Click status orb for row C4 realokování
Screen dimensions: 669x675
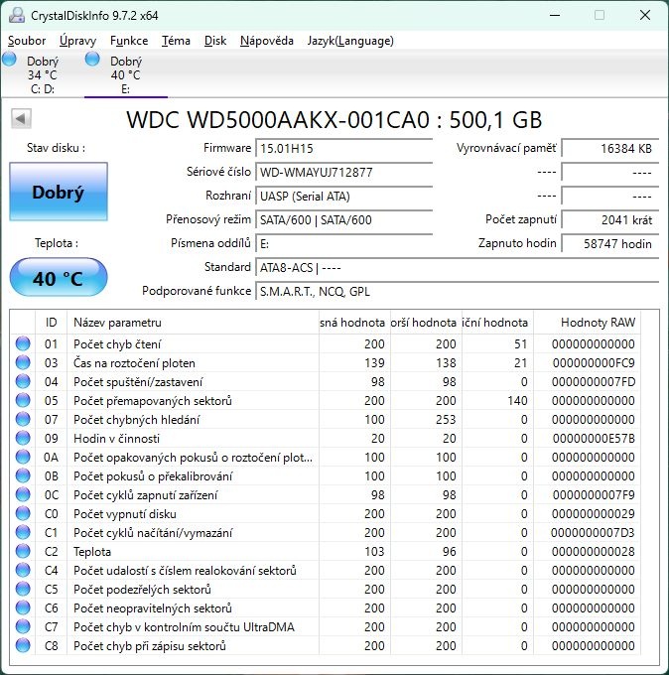coord(23,571)
